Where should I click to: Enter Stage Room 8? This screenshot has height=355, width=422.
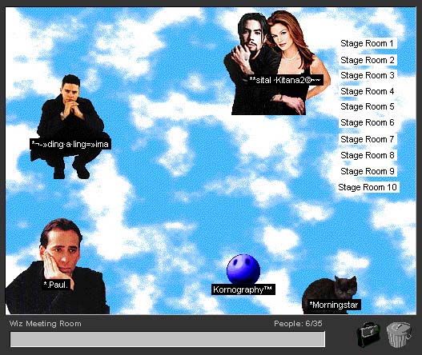click(x=368, y=155)
